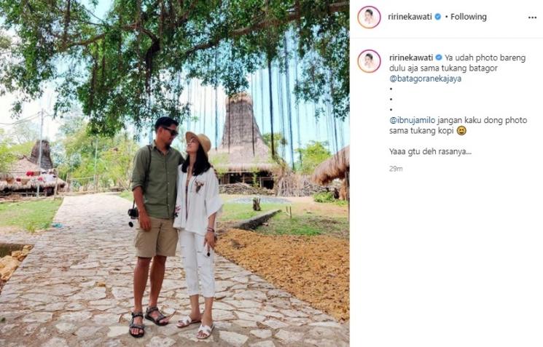Click the caption line 'jangan kaku dong photo'
This screenshot has width=543, height=347.
482,120
